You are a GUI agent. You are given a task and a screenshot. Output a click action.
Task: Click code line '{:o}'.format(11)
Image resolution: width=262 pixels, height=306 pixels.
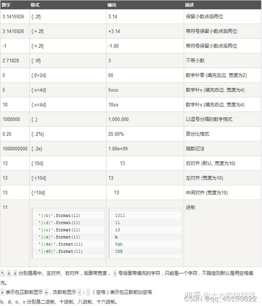59,230
